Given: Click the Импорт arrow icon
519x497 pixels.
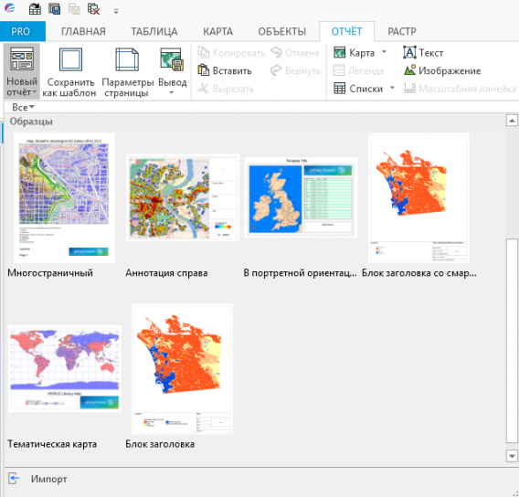Looking at the screenshot, I should click(14, 479).
